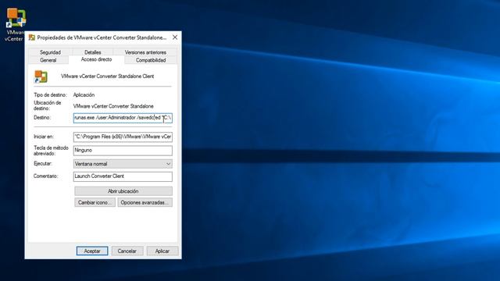Click the Aplicar button
Image resolution: width=500 pixels, height=281 pixels.
(x=162, y=251)
